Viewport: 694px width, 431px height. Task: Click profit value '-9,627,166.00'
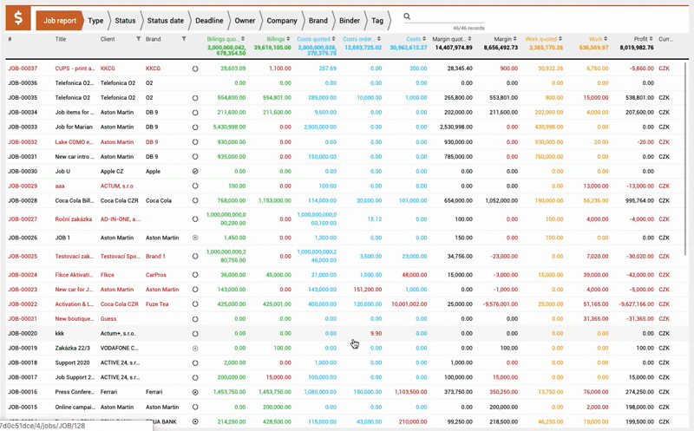637,304
